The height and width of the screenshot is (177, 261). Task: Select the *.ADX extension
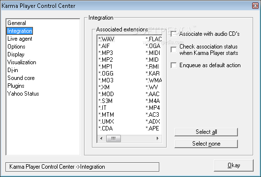[153, 122]
